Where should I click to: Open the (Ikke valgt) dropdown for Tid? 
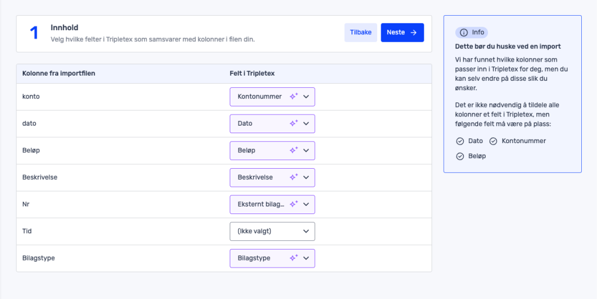pos(272,232)
